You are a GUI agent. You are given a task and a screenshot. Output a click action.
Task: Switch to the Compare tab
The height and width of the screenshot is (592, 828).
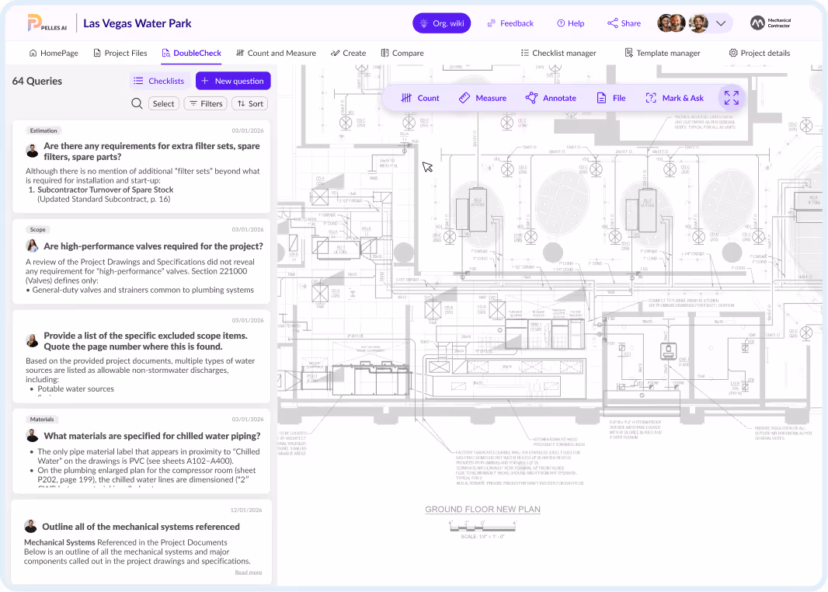point(402,53)
